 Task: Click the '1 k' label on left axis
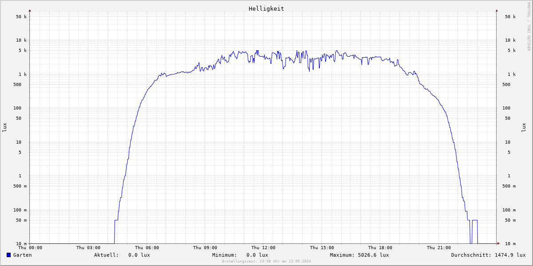pyautogui.click(x=23, y=74)
